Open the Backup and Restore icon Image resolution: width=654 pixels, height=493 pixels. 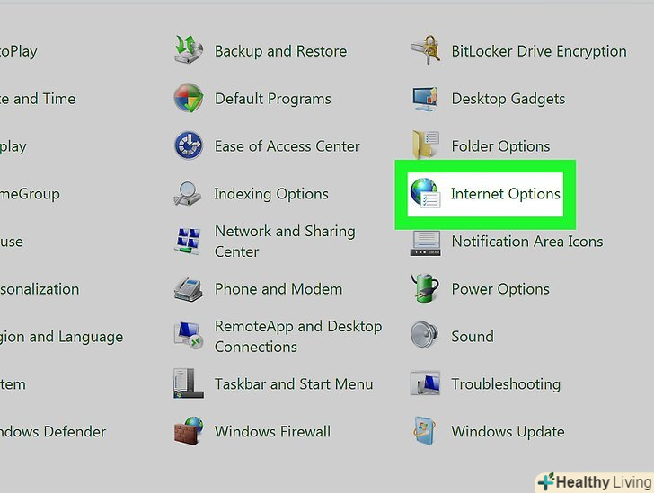click(189, 49)
